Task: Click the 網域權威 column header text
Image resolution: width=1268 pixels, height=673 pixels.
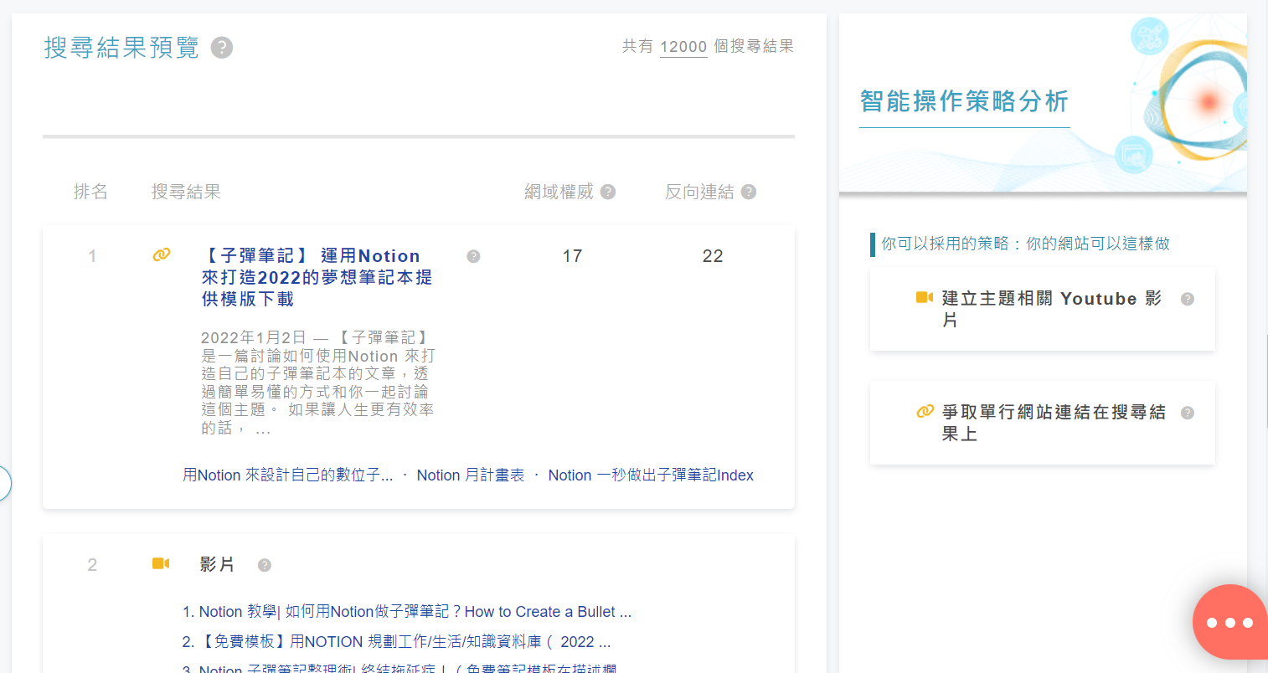Action: (x=559, y=192)
